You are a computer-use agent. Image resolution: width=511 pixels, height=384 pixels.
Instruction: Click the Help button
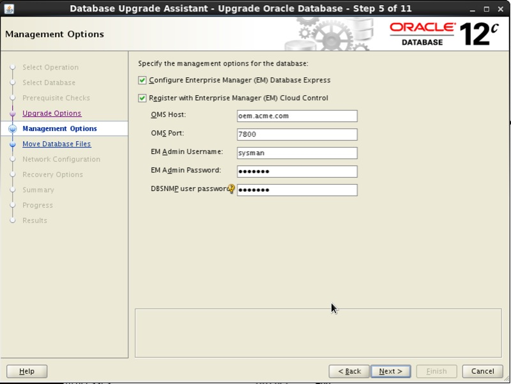point(27,371)
